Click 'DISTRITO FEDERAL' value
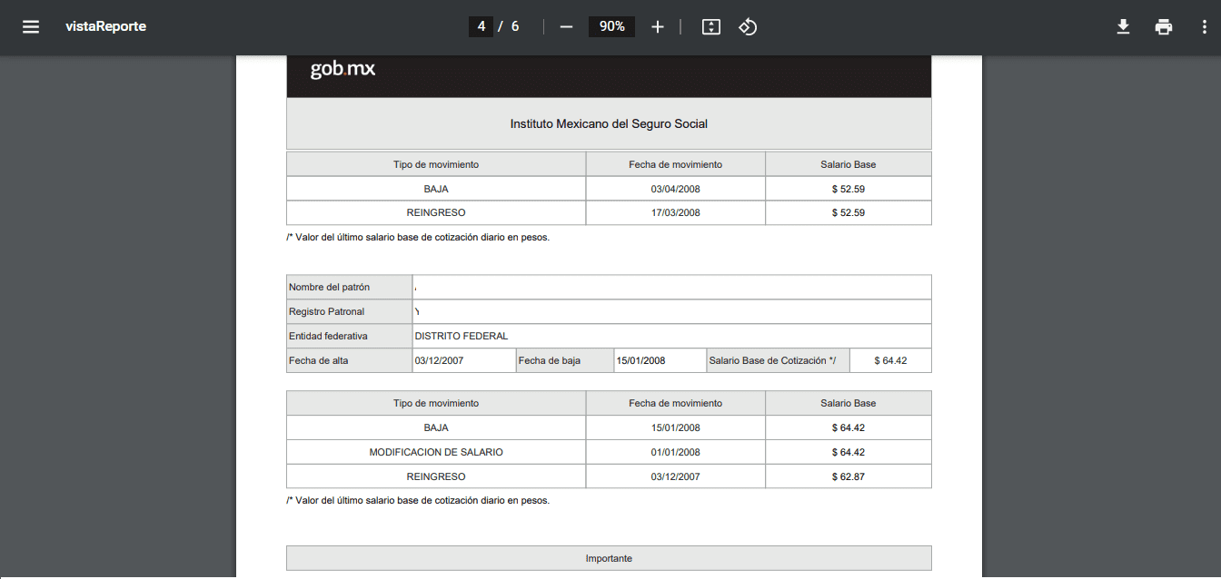Viewport: 1221px width, 579px height. coord(462,336)
